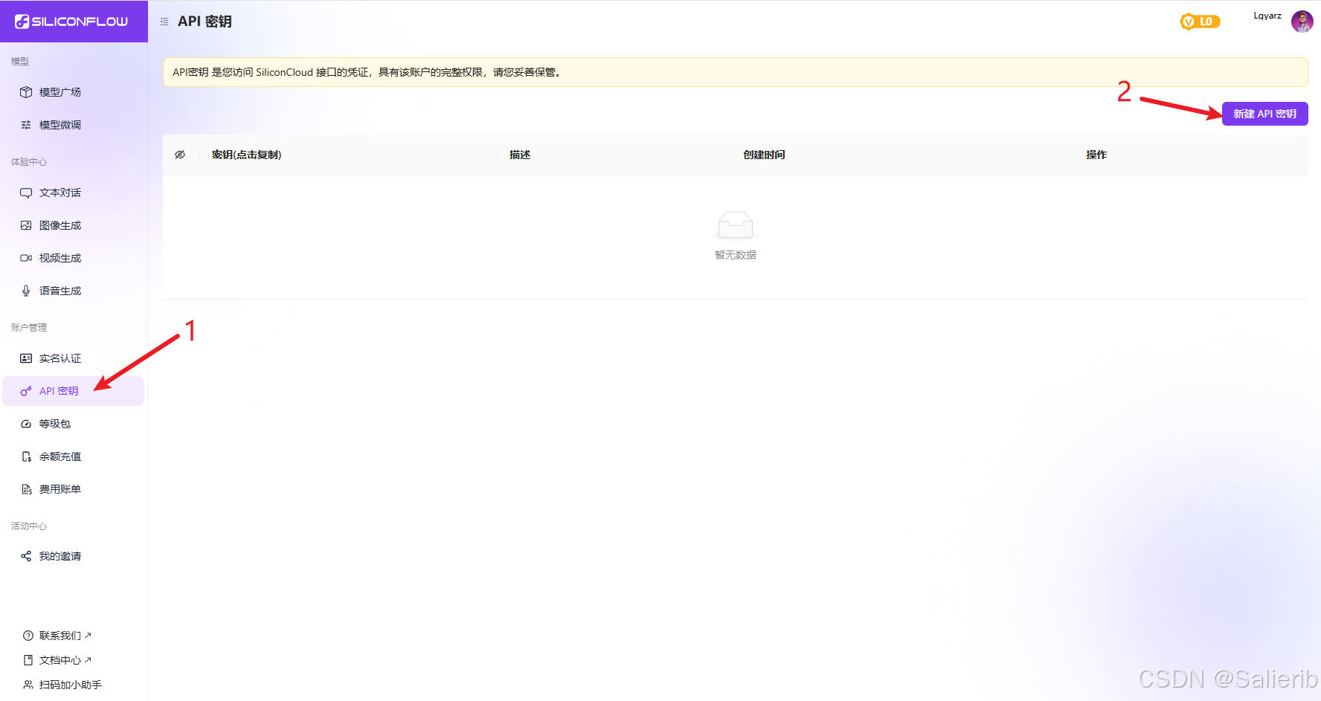Click the API密钥 notice banner text
This screenshot has height=701, width=1321.
[x=368, y=72]
